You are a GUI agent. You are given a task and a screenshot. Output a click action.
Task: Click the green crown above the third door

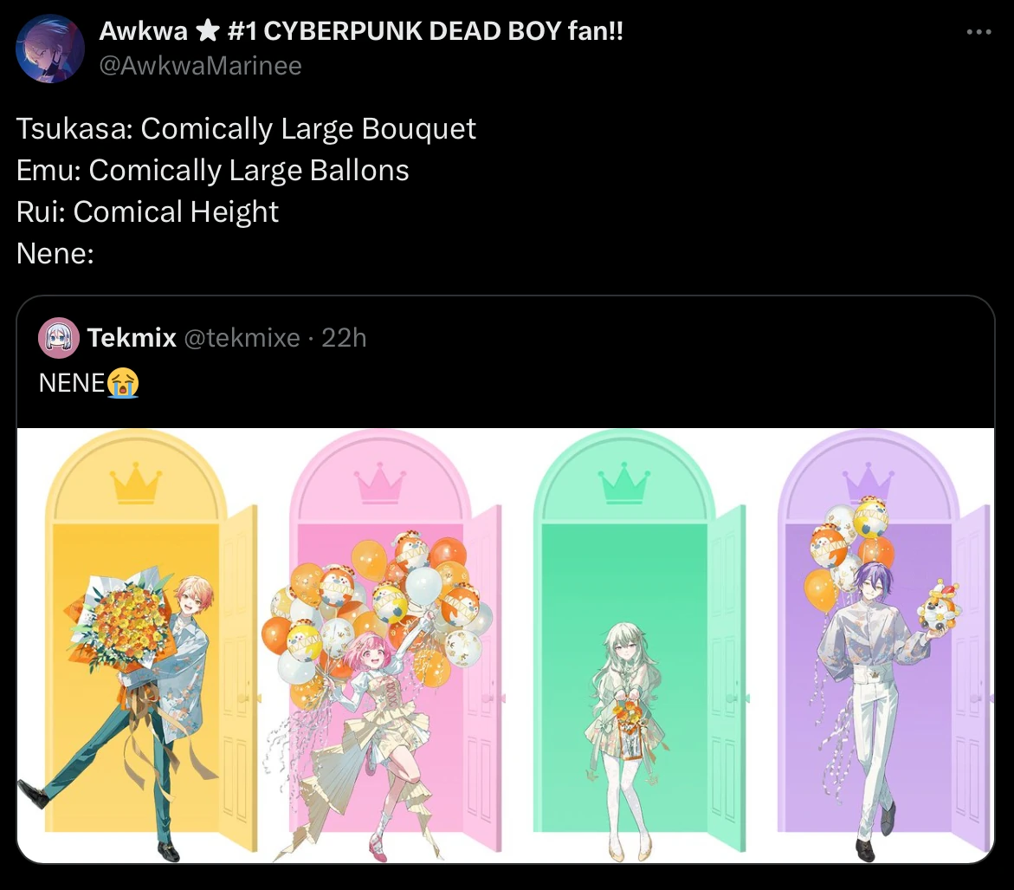[x=623, y=482]
